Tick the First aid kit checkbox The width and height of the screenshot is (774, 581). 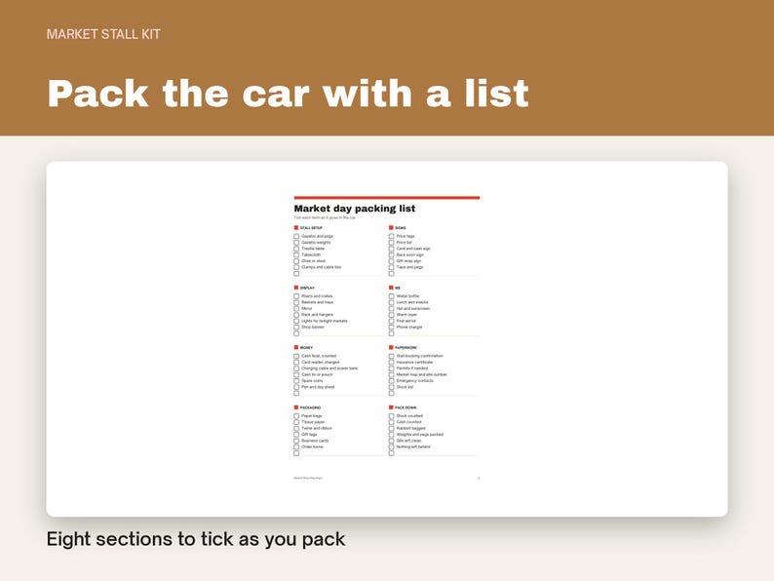click(391, 321)
